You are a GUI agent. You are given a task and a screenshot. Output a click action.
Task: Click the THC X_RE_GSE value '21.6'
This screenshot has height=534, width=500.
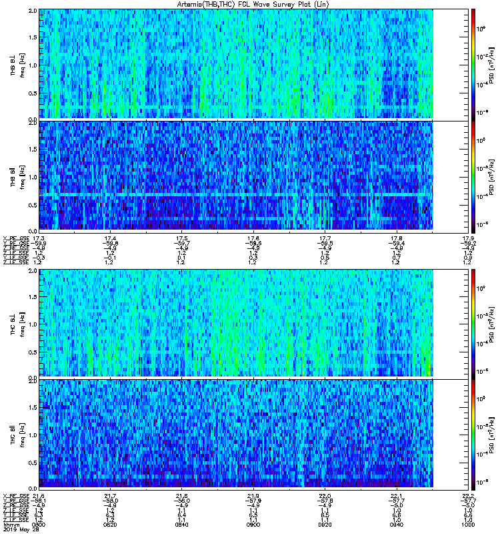click(39, 496)
